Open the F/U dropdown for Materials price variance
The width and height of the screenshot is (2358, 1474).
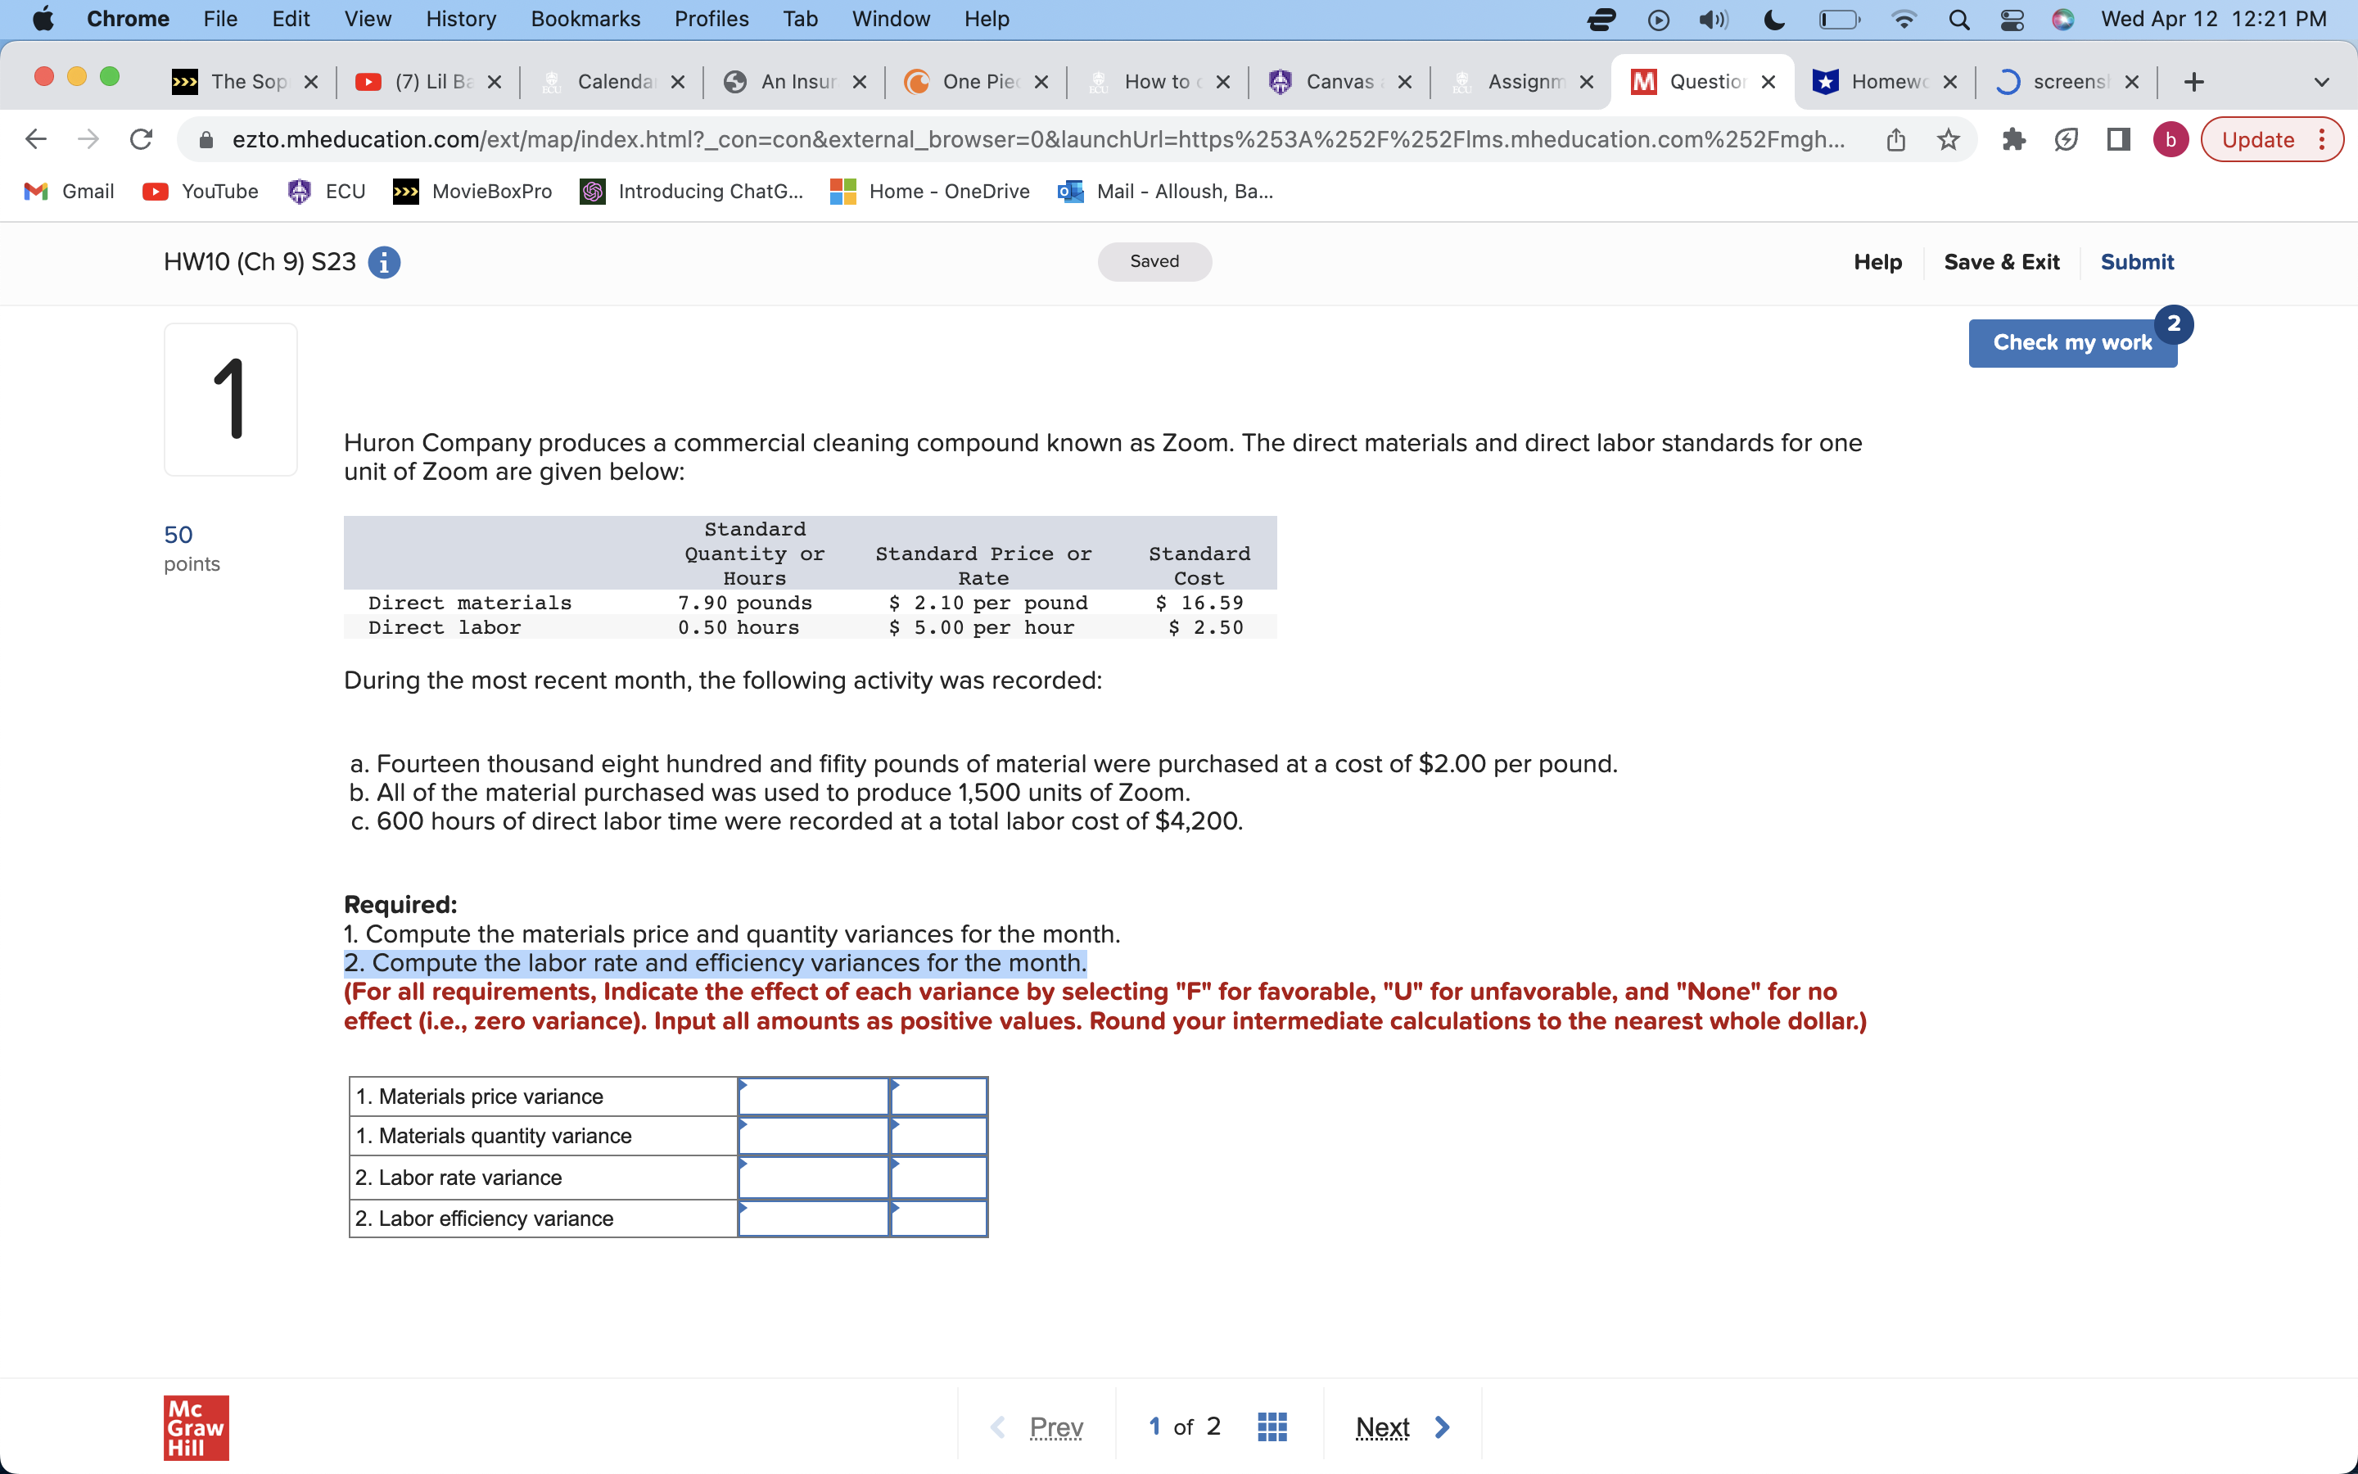point(937,1095)
